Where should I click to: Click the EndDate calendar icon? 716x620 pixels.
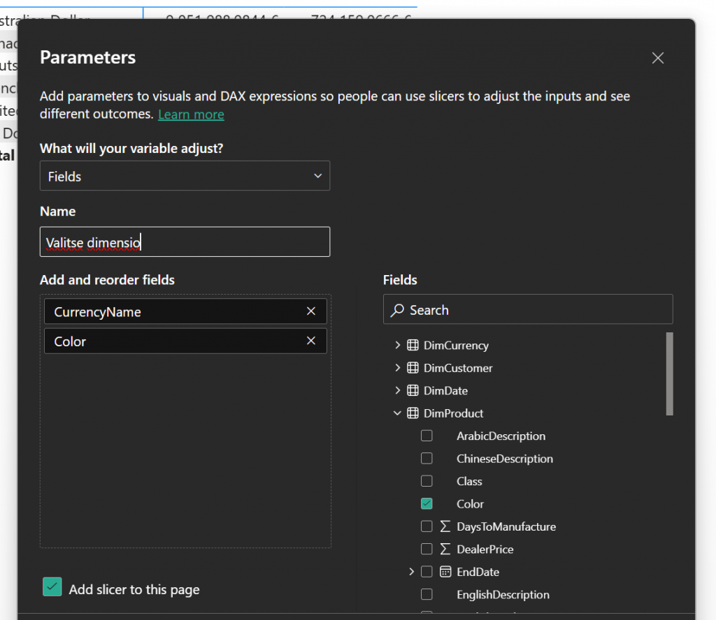point(445,572)
